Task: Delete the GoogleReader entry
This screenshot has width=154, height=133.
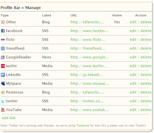Action: [x=146, y=57]
